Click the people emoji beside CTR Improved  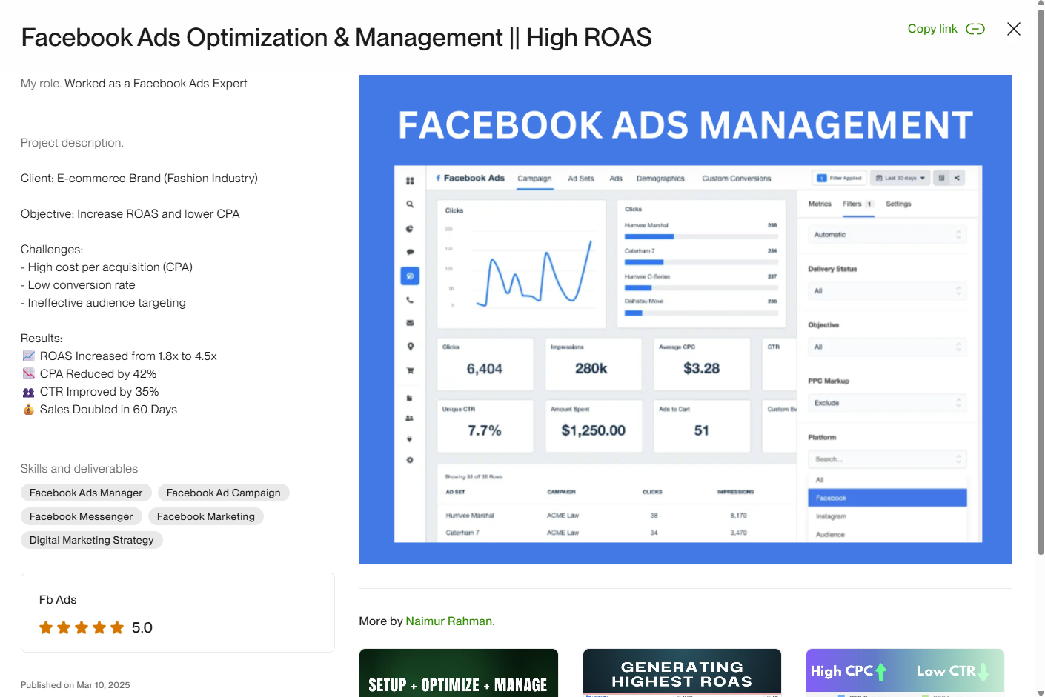click(29, 392)
